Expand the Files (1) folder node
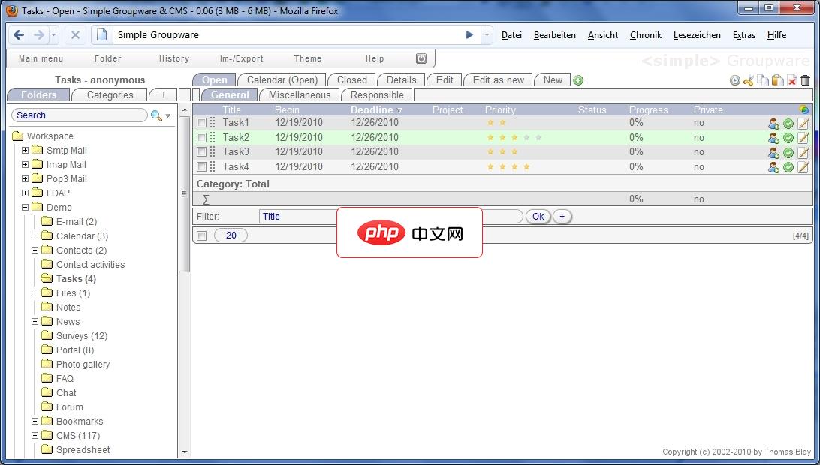 [x=34, y=292]
